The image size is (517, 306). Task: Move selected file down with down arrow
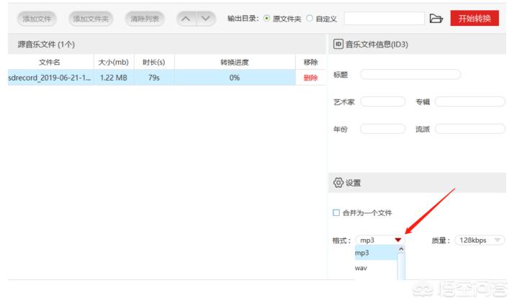point(206,19)
